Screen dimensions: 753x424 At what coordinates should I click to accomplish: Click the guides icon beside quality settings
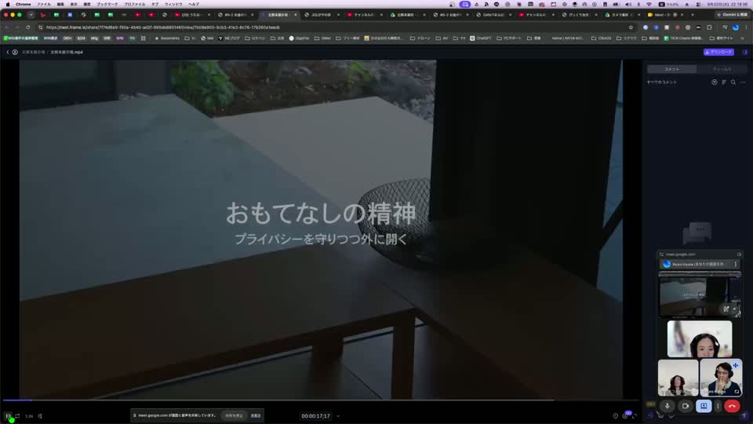click(x=616, y=416)
